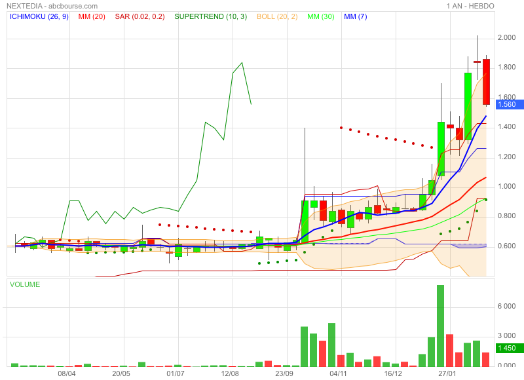
Task: Click the tallest green volume bar
Action: click(x=440, y=326)
